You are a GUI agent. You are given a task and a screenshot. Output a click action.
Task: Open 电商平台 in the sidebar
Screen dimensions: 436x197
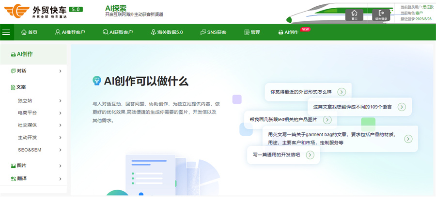pyautogui.click(x=28, y=113)
